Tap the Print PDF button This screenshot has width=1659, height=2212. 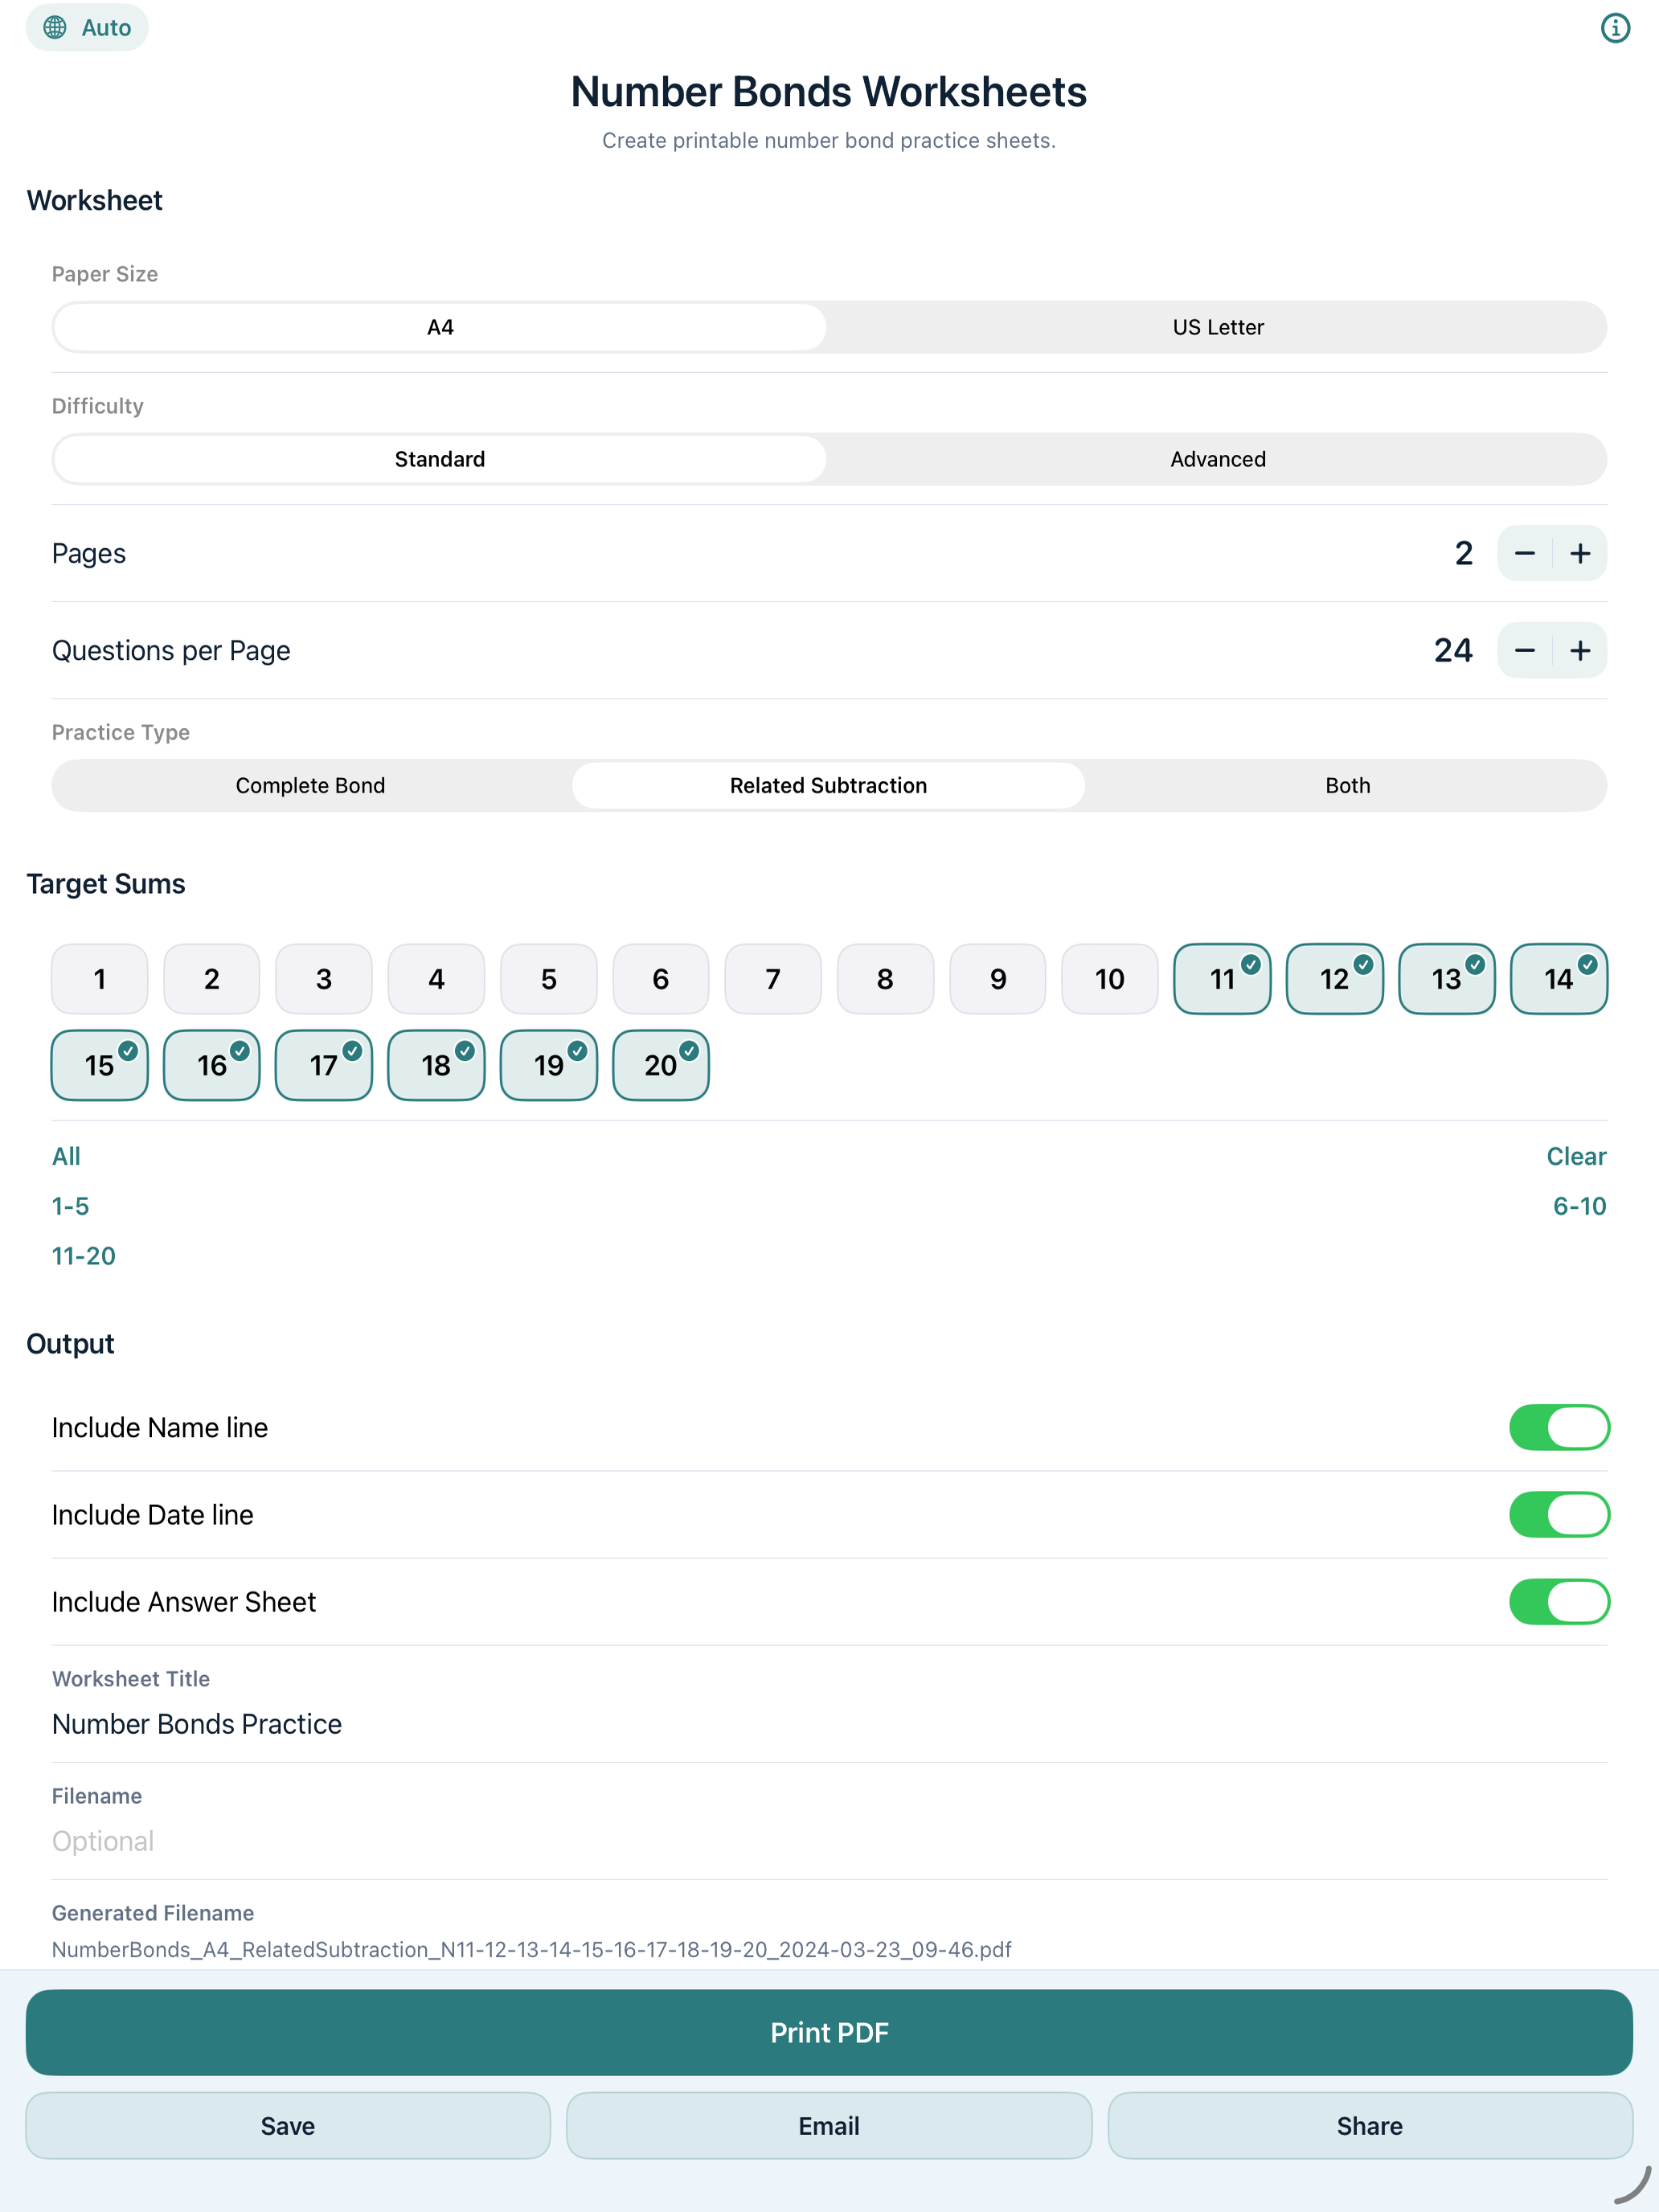(829, 2032)
